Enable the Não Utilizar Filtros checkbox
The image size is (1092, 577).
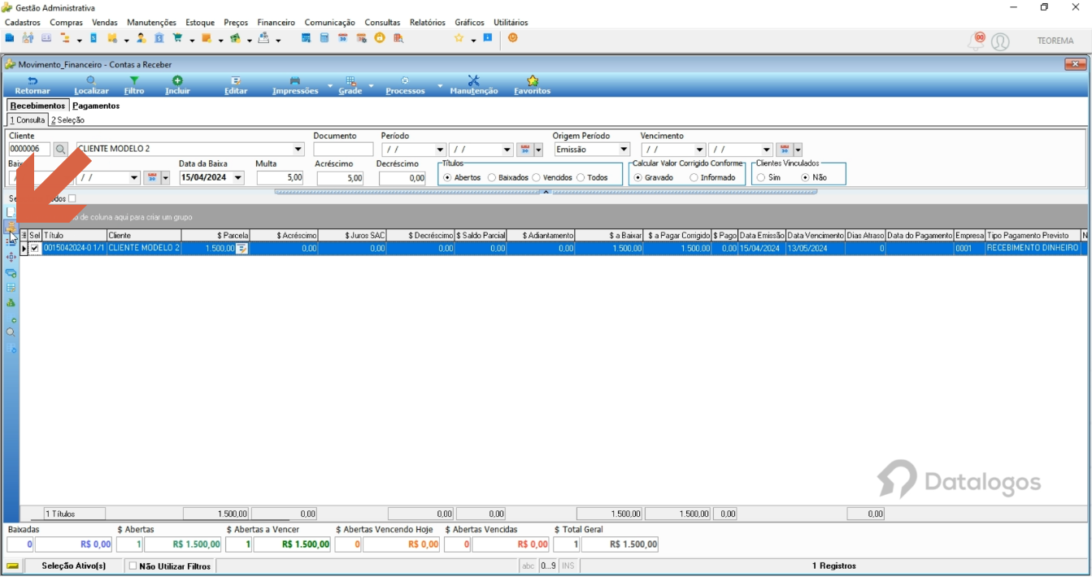point(133,566)
